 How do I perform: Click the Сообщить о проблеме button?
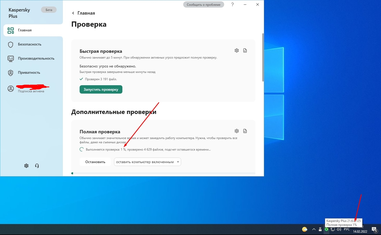coord(204,4)
